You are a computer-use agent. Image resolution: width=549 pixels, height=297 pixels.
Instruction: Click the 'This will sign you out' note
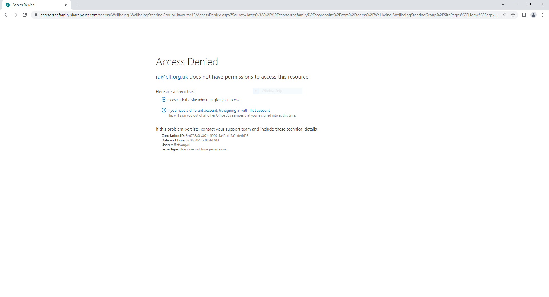tap(232, 115)
